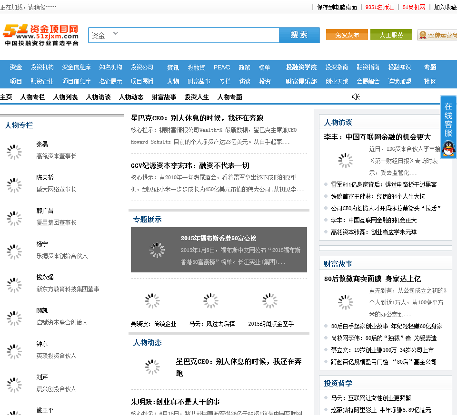Click thumbnail beside 人物动态 星巴克CEO story
Screen dimensions: 457x415
pos(152,367)
